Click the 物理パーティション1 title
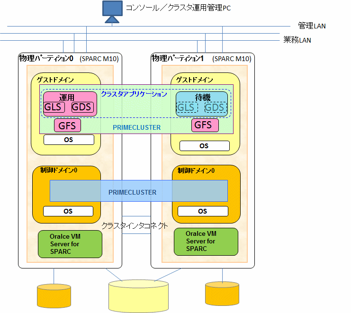The width and height of the screenshot is (351, 313). tap(178, 58)
